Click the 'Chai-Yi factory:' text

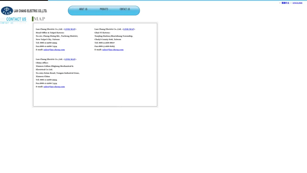(x=102, y=33)
